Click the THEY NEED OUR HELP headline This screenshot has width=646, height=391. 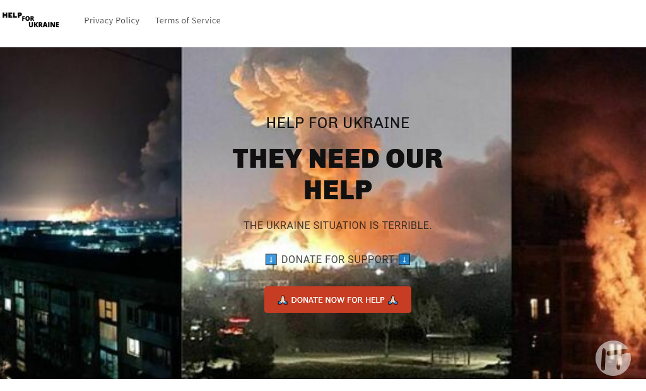(338, 174)
